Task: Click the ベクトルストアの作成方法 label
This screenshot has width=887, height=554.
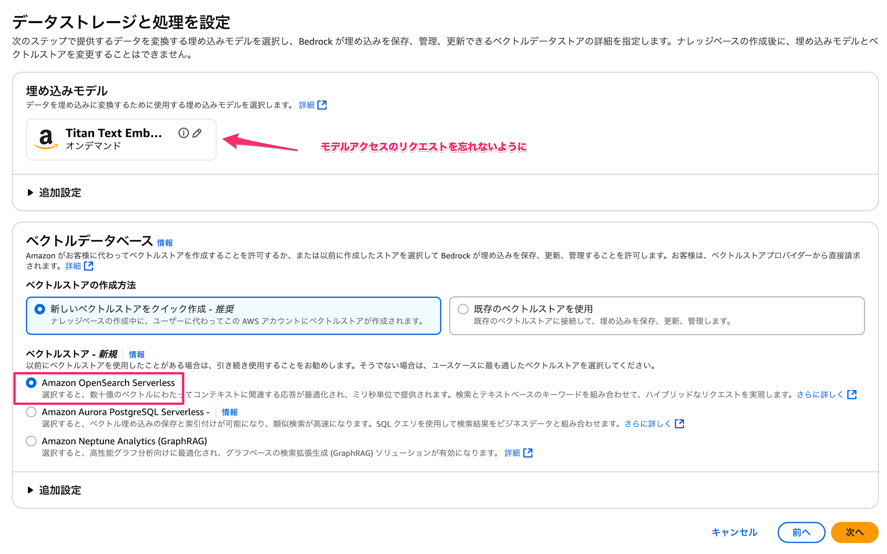Action: (x=81, y=285)
